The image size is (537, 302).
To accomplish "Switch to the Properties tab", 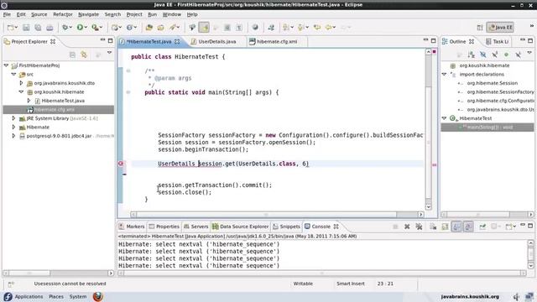I will (x=164, y=226).
